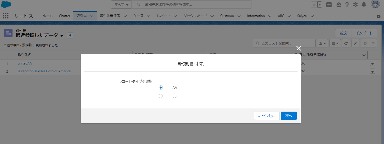
Task: Click the info icon below the avatar
Action: [x=378, y=16]
